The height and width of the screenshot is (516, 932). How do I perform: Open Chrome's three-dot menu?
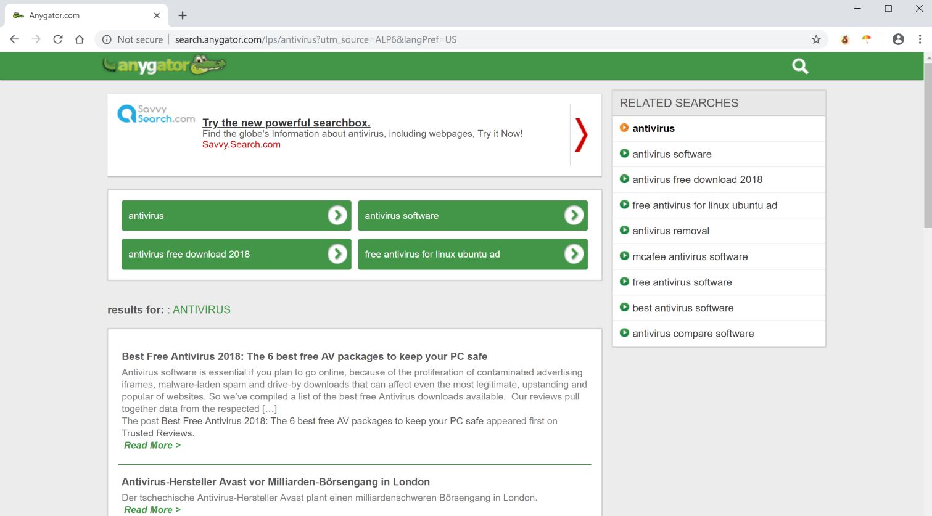[919, 39]
